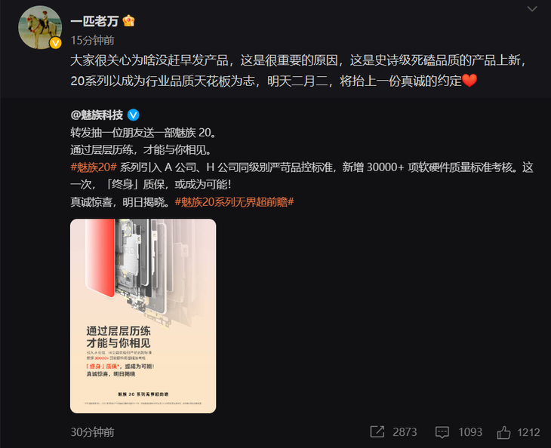This screenshot has height=448, width=551.
Task: Click the 30分钟前 original post timestamp
Action: coord(92,432)
